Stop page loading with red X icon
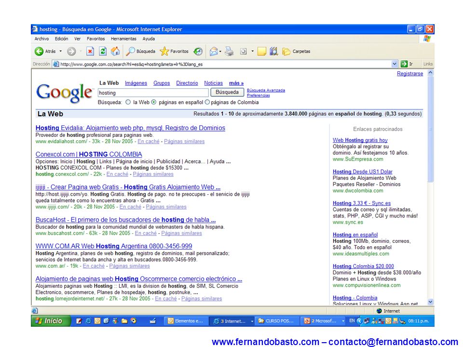 (x=90, y=52)
